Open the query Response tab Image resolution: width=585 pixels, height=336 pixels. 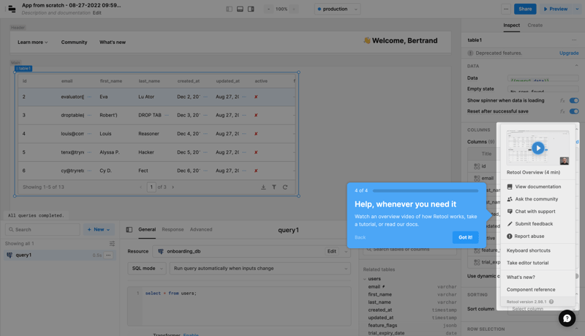coord(173,229)
